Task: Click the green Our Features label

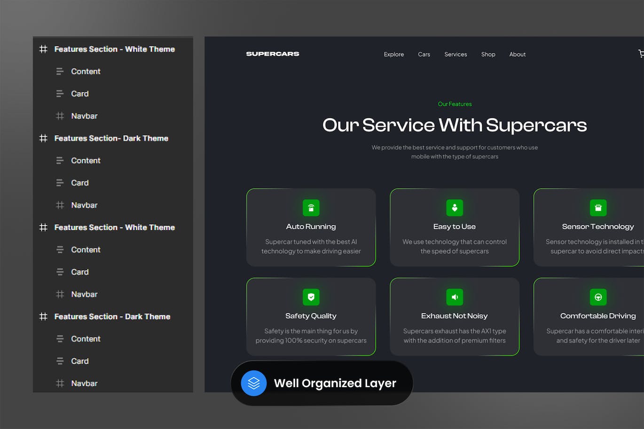Action: [x=455, y=104]
